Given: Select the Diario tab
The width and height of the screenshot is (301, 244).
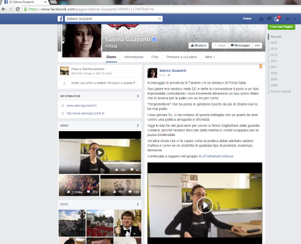Looking at the screenshot, I should [x=111, y=57].
